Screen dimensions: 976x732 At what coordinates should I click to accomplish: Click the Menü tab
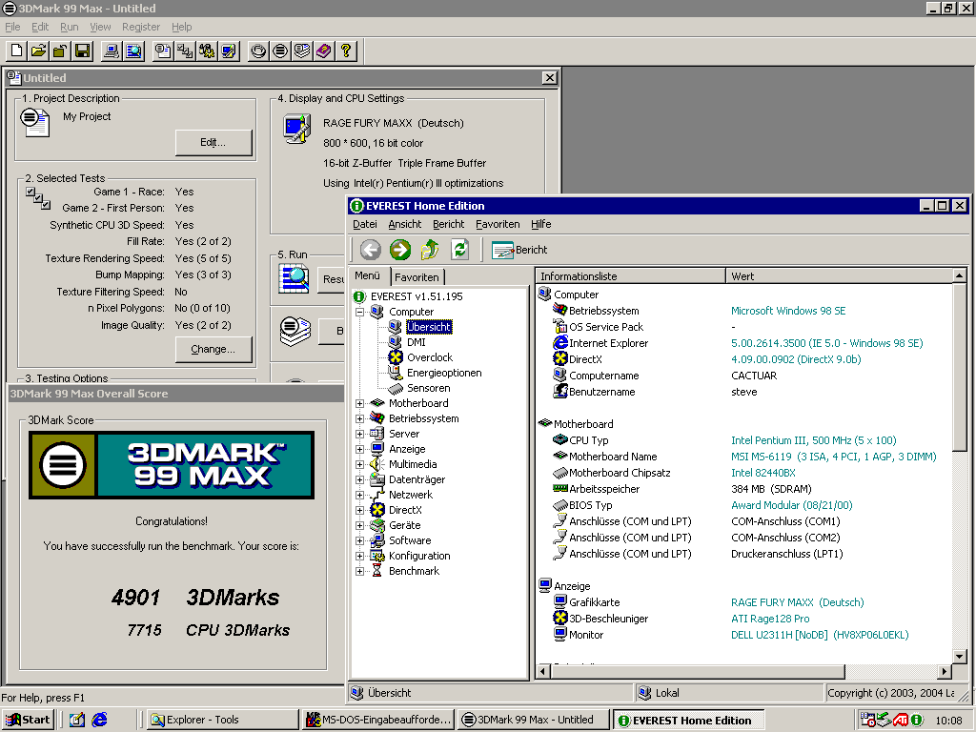pos(368,275)
